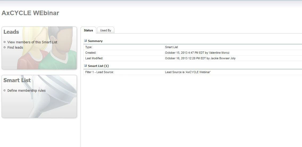Image resolution: width=302 pixels, height=147 pixels.
Task: Select the Smart List type value
Action: click(x=171, y=47)
